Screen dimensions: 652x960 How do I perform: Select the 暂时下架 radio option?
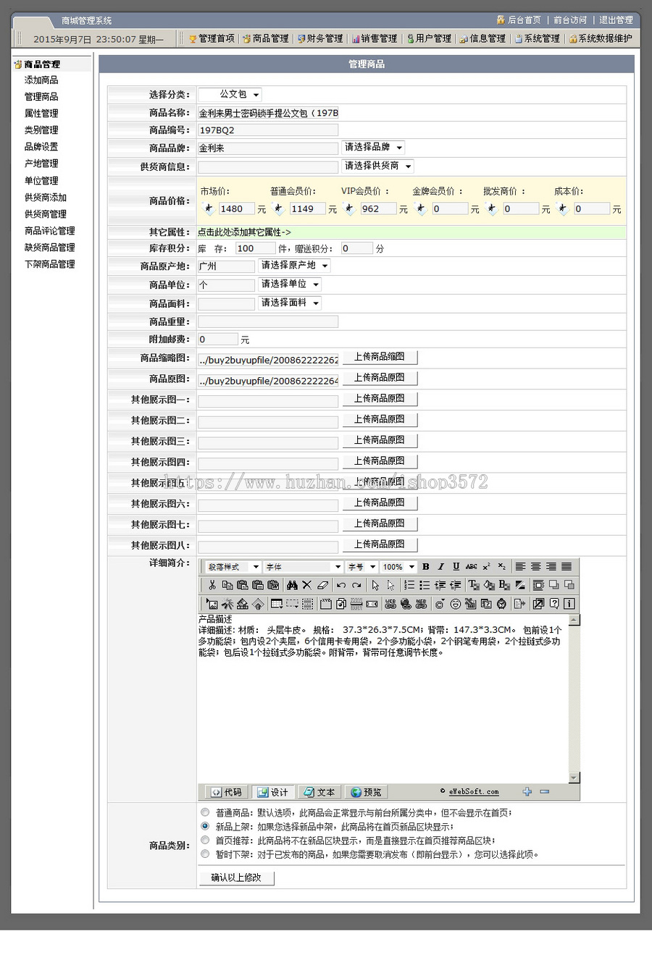[205, 854]
